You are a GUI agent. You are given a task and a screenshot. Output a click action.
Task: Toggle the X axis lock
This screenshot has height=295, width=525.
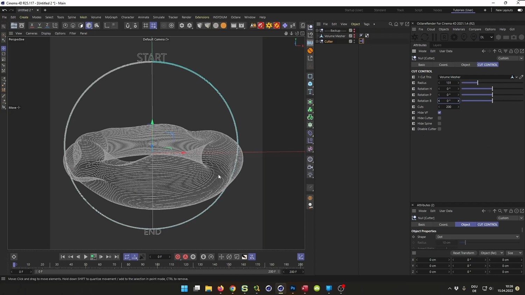[x=32, y=25]
